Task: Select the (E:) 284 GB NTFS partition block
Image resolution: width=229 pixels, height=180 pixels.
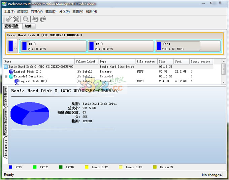Action: 121,46
